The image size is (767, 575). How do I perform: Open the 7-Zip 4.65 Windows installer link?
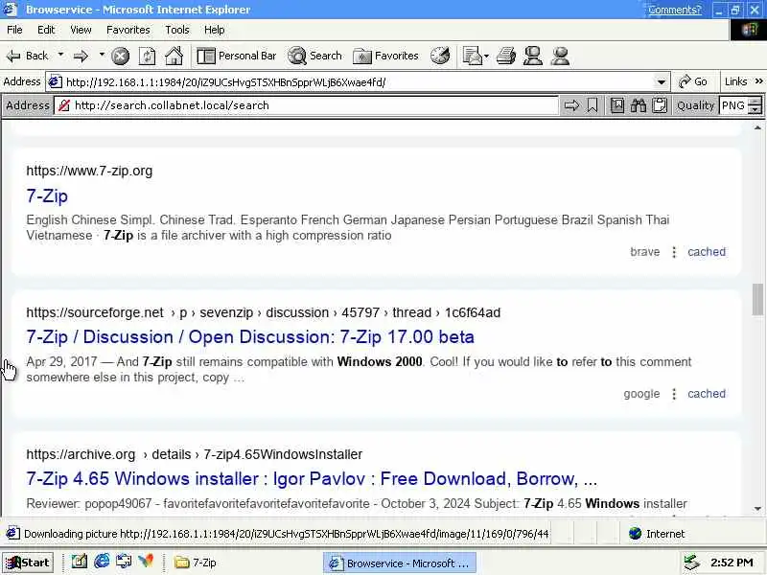pyautogui.click(x=312, y=478)
